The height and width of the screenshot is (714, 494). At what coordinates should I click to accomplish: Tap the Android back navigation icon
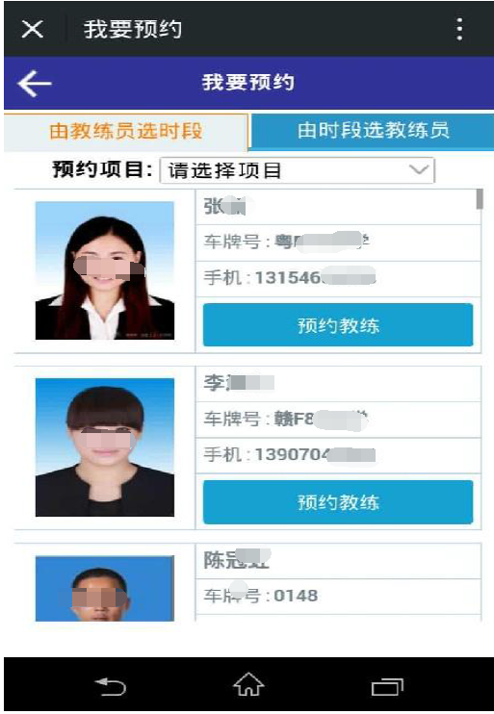(x=110, y=686)
